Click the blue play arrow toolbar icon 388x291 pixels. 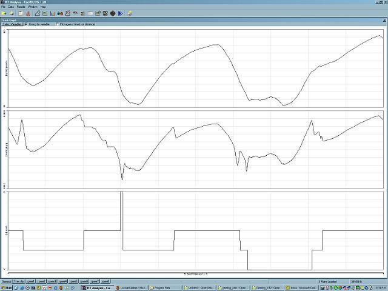pyautogui.click(x=121, y=13)
